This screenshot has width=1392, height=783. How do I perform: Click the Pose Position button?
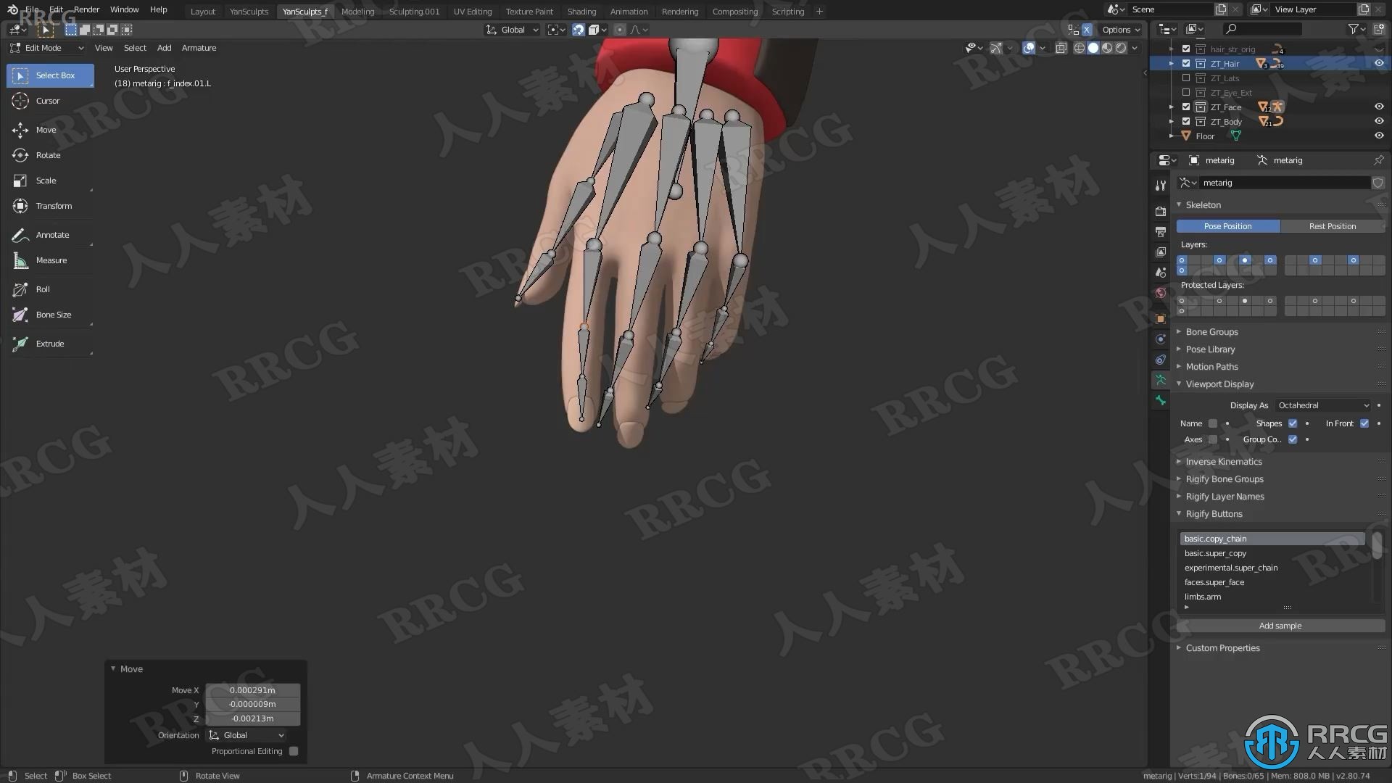pyautogui.click(x=1227, y=225)
